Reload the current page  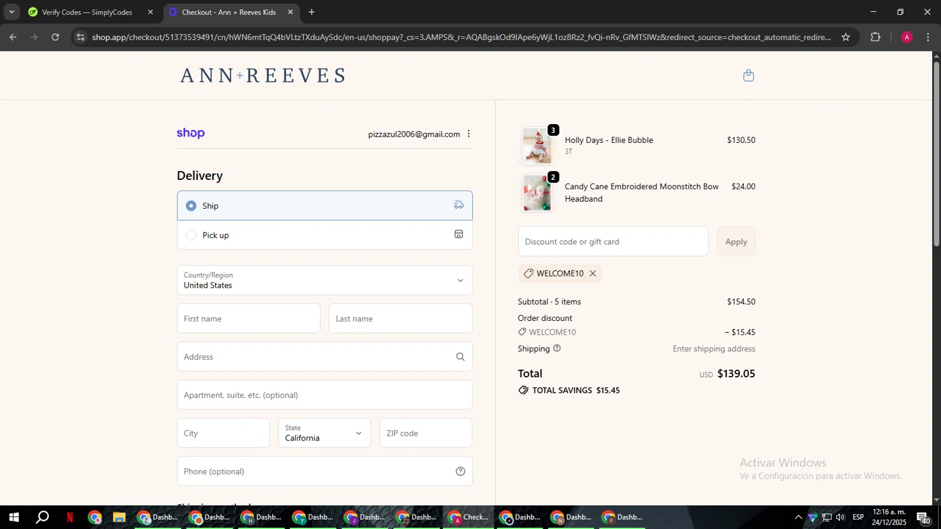pyautogui.click(x=55, y=37)
